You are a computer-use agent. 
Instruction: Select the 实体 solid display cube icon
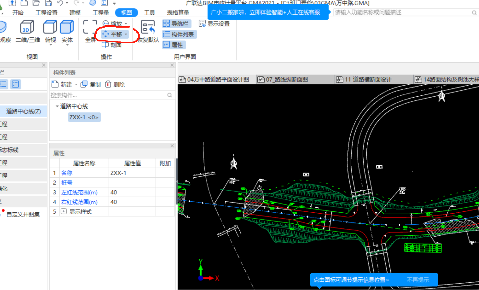tap(67, 27)
